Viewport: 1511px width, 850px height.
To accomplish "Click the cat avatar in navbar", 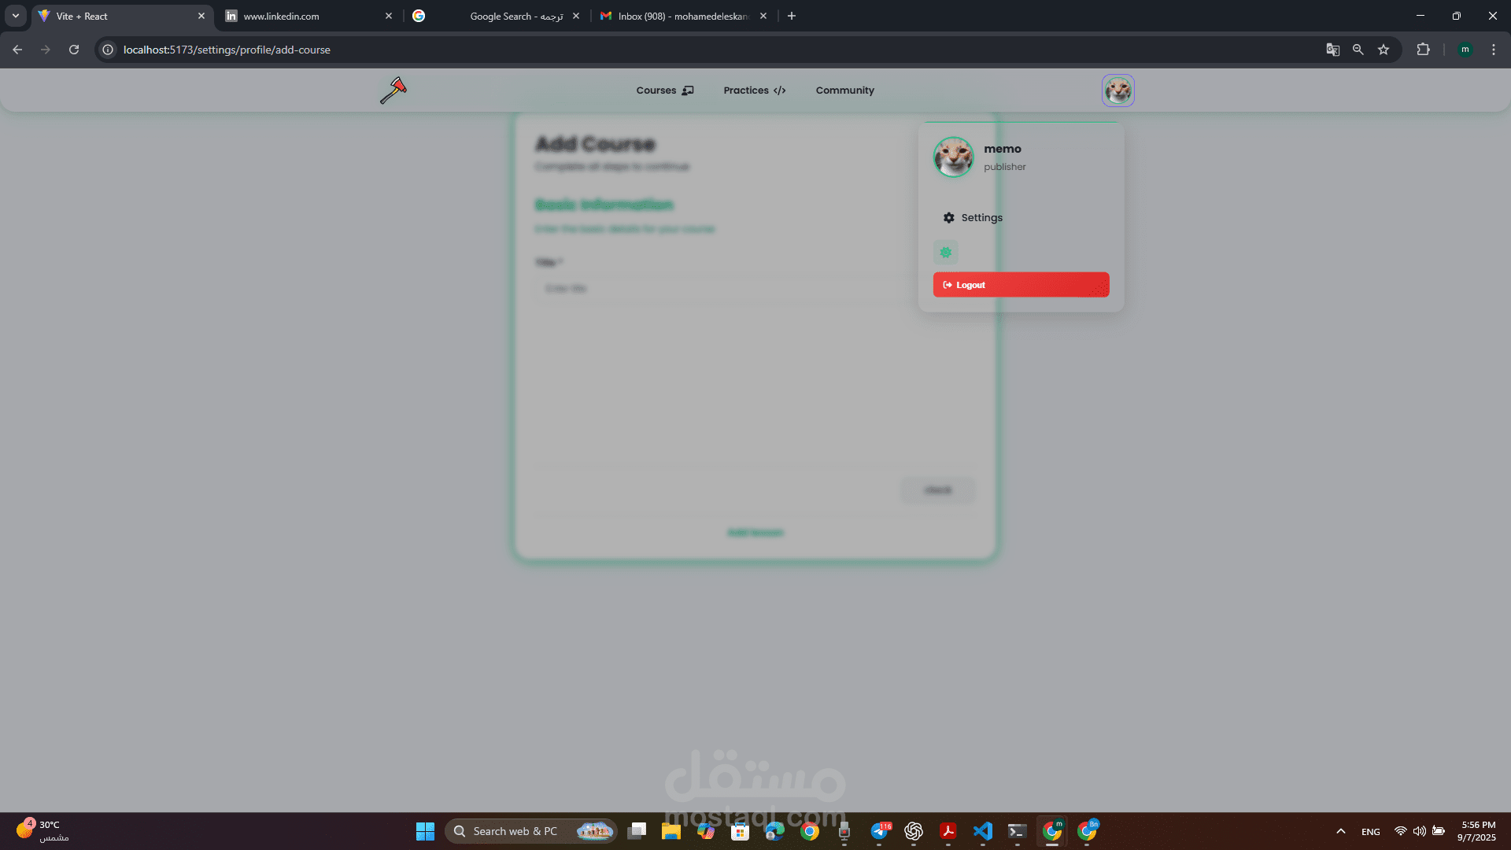I will [1118, 91].
